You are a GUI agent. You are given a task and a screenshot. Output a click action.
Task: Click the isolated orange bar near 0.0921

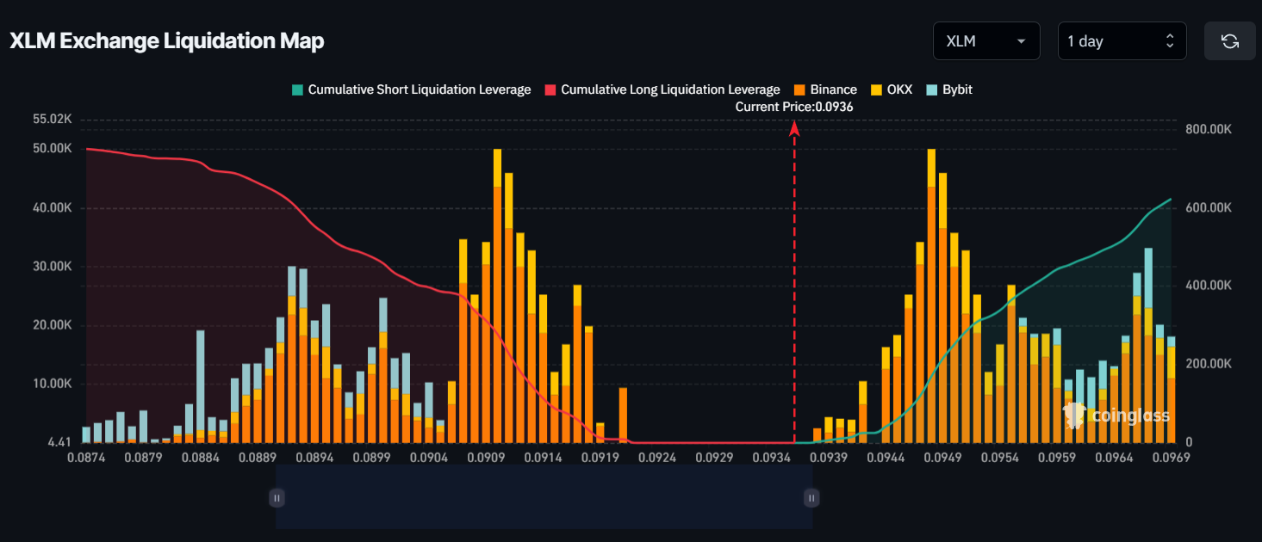(x=623, y=416)
